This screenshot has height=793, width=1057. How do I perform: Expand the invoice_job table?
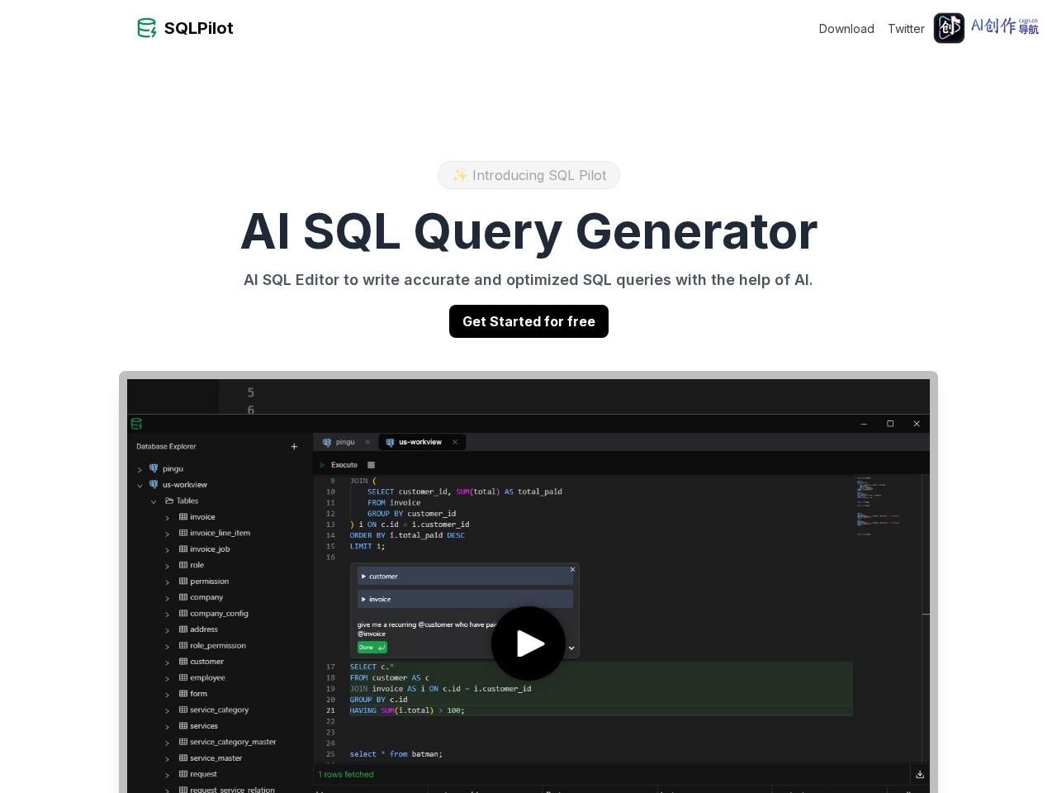167,549
